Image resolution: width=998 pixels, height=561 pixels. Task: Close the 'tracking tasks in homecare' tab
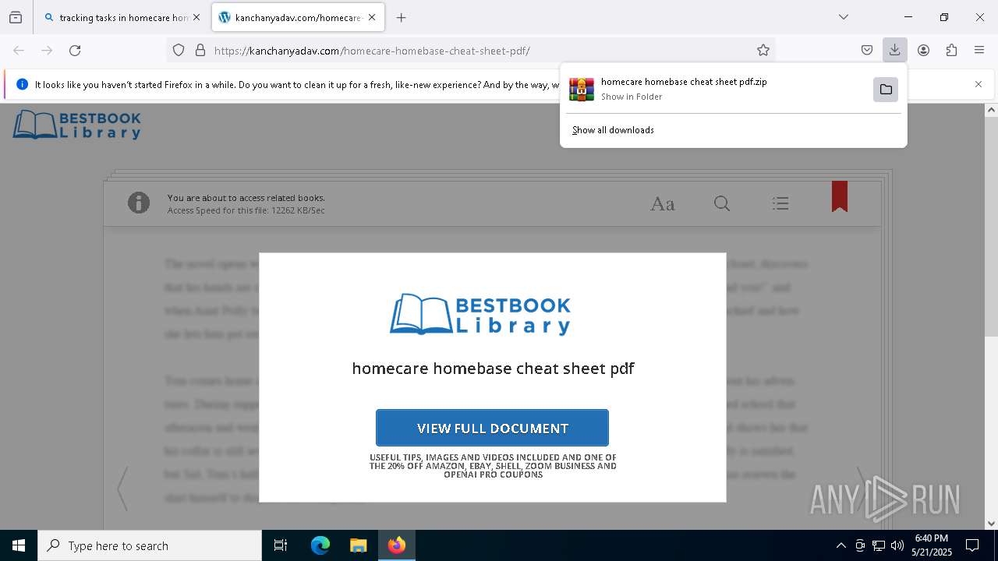[x=196, y=17]
